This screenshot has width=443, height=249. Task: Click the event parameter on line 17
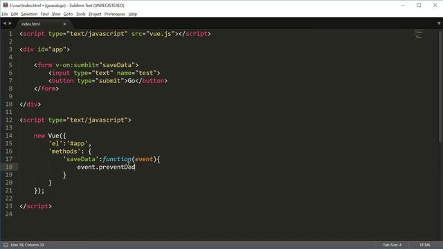pos(144,159)
